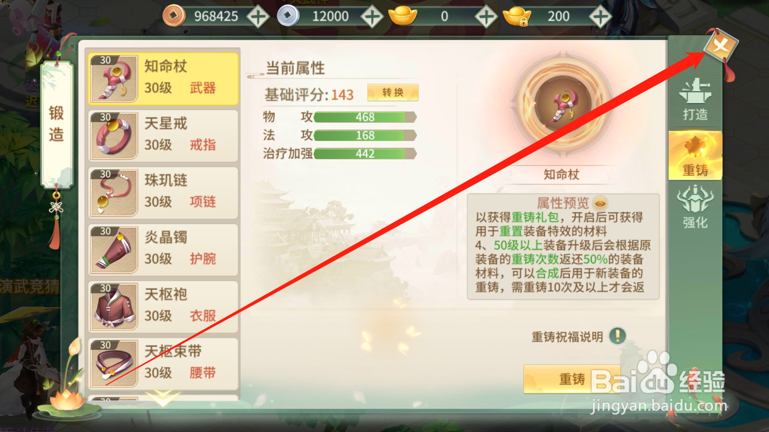The width and height of the screenshot is (769, 432).
Task: Add copper coins via plus icon
Action: tap(258, 17)
